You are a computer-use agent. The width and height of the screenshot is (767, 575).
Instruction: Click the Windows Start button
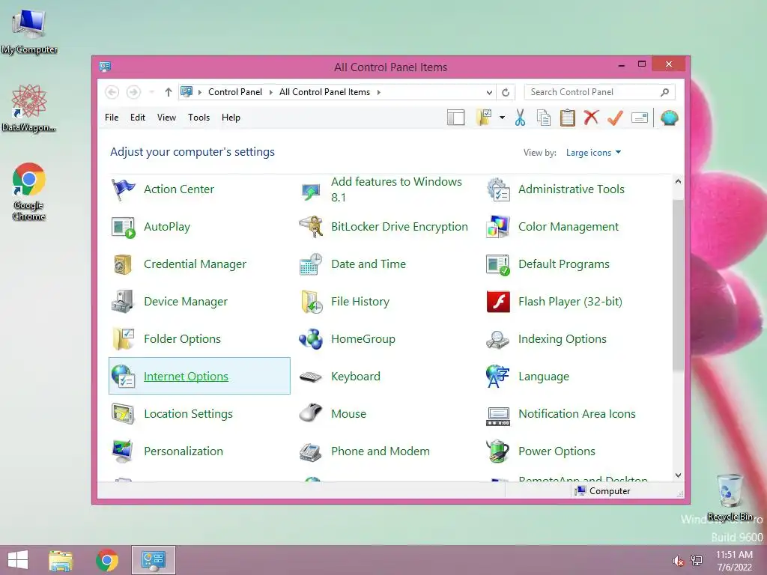18,560
